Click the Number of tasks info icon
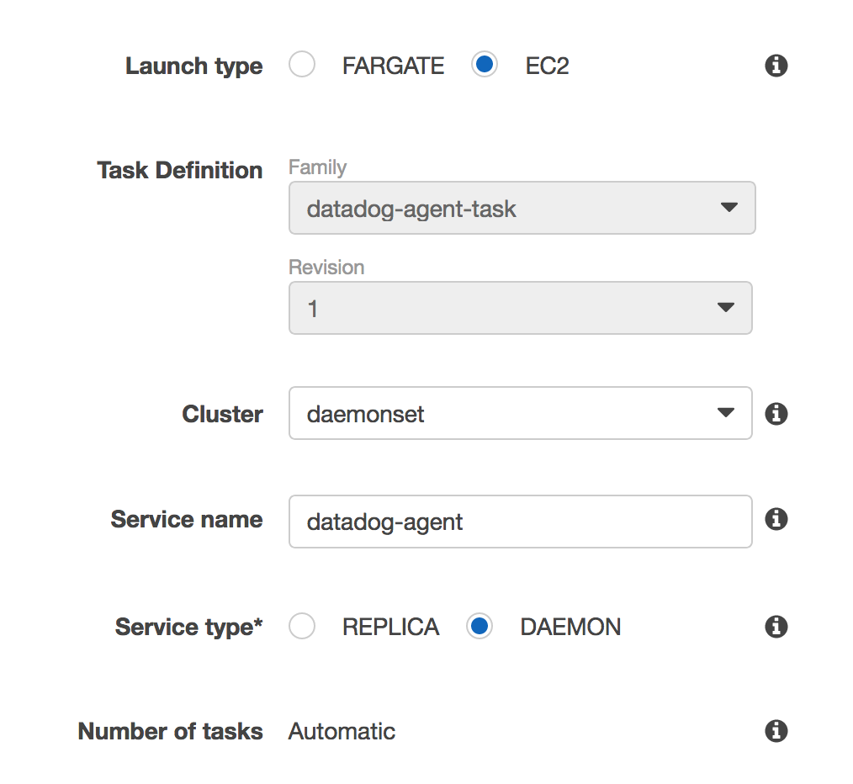Screen dimensions: 853x784 pos(776,731)
